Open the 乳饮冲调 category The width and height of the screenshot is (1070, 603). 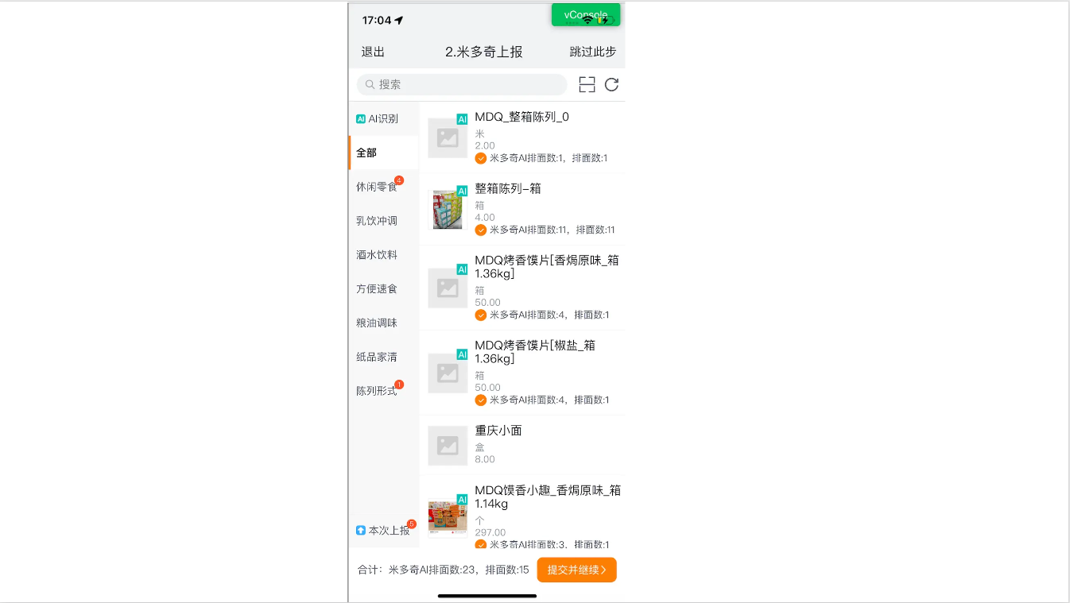coord(383,221)
